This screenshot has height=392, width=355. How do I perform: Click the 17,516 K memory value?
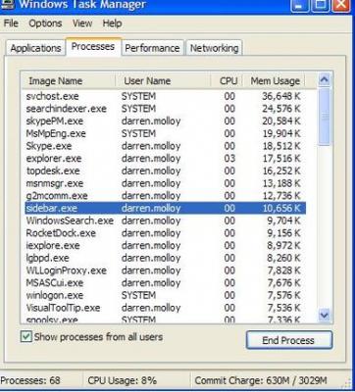point(281,159)
